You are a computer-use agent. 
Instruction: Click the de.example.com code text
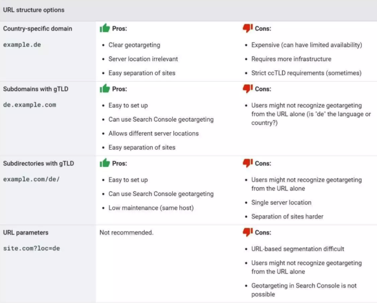(29, 105)
